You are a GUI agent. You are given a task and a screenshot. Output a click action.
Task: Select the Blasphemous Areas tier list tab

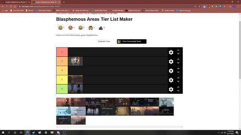[46, 2]
